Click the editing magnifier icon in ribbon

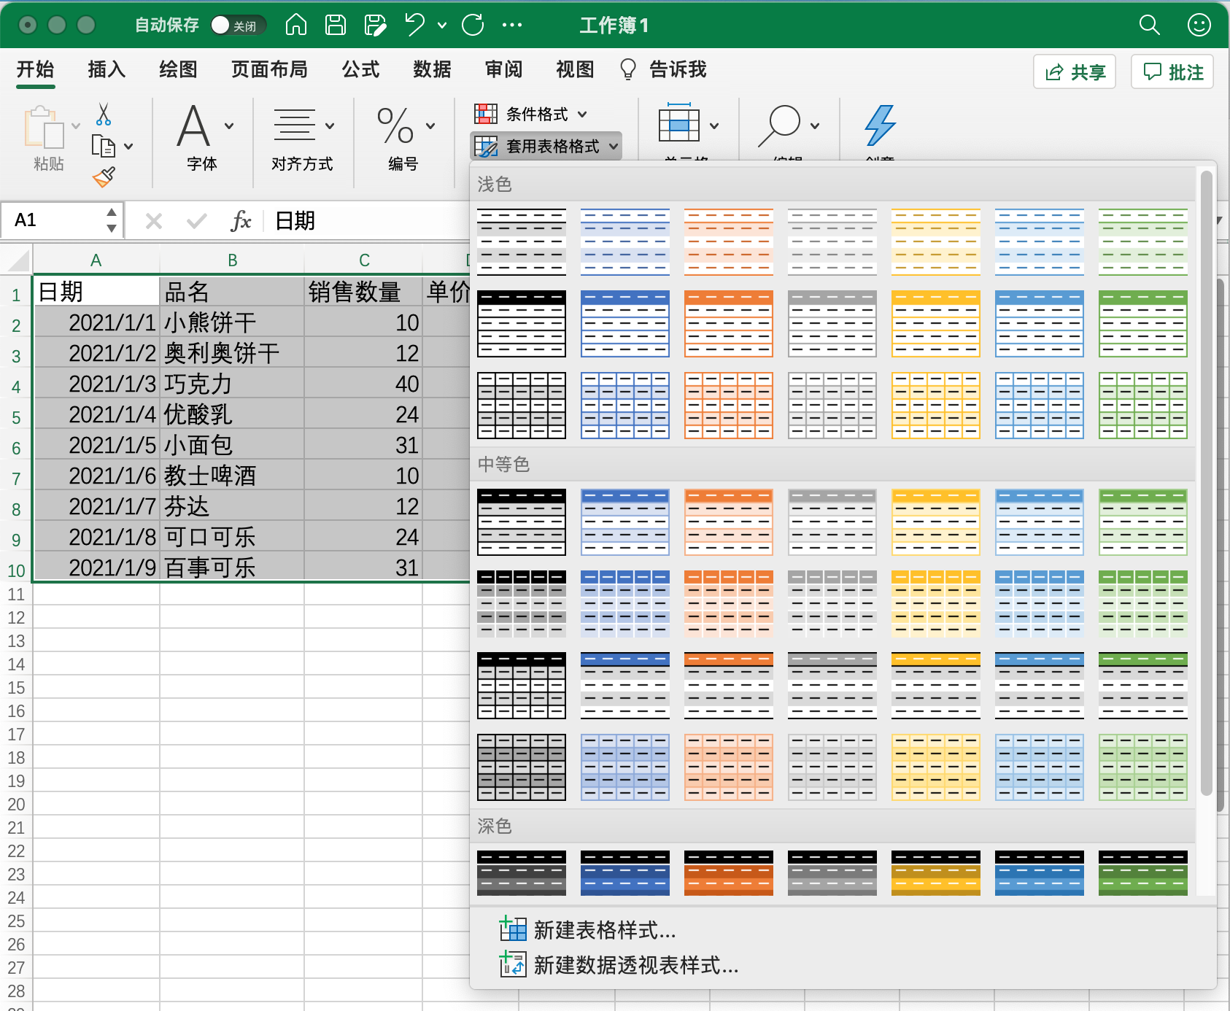(779, 125)
